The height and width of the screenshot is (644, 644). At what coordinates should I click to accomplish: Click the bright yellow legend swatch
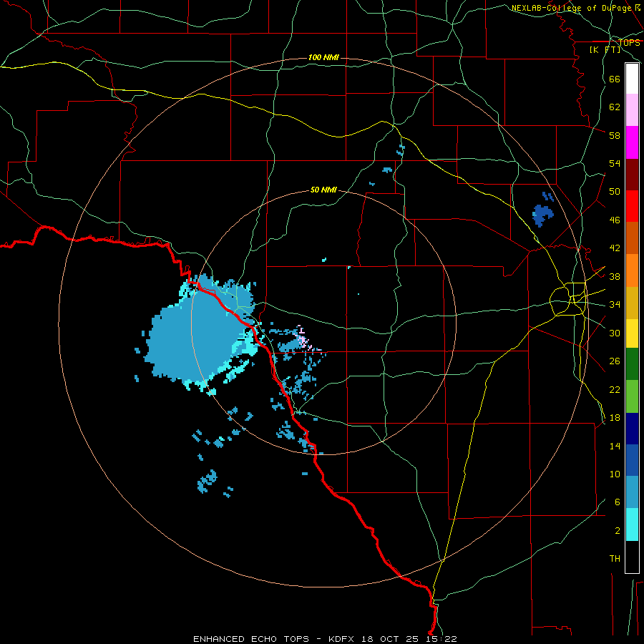coord(632,333)
